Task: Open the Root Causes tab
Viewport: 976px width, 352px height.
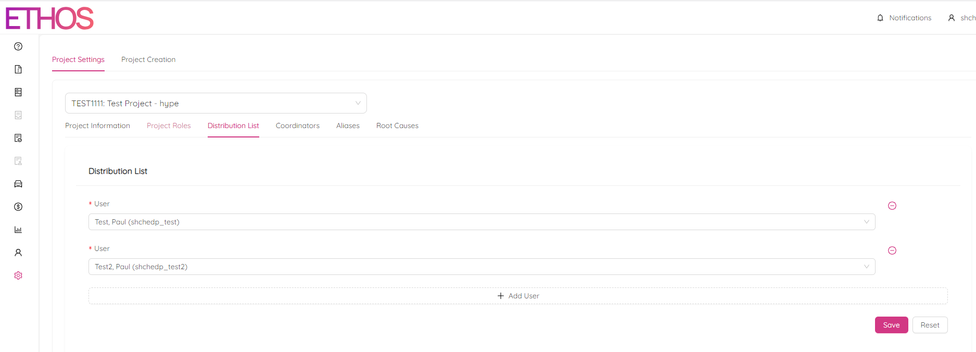Action: click(397, 125)
